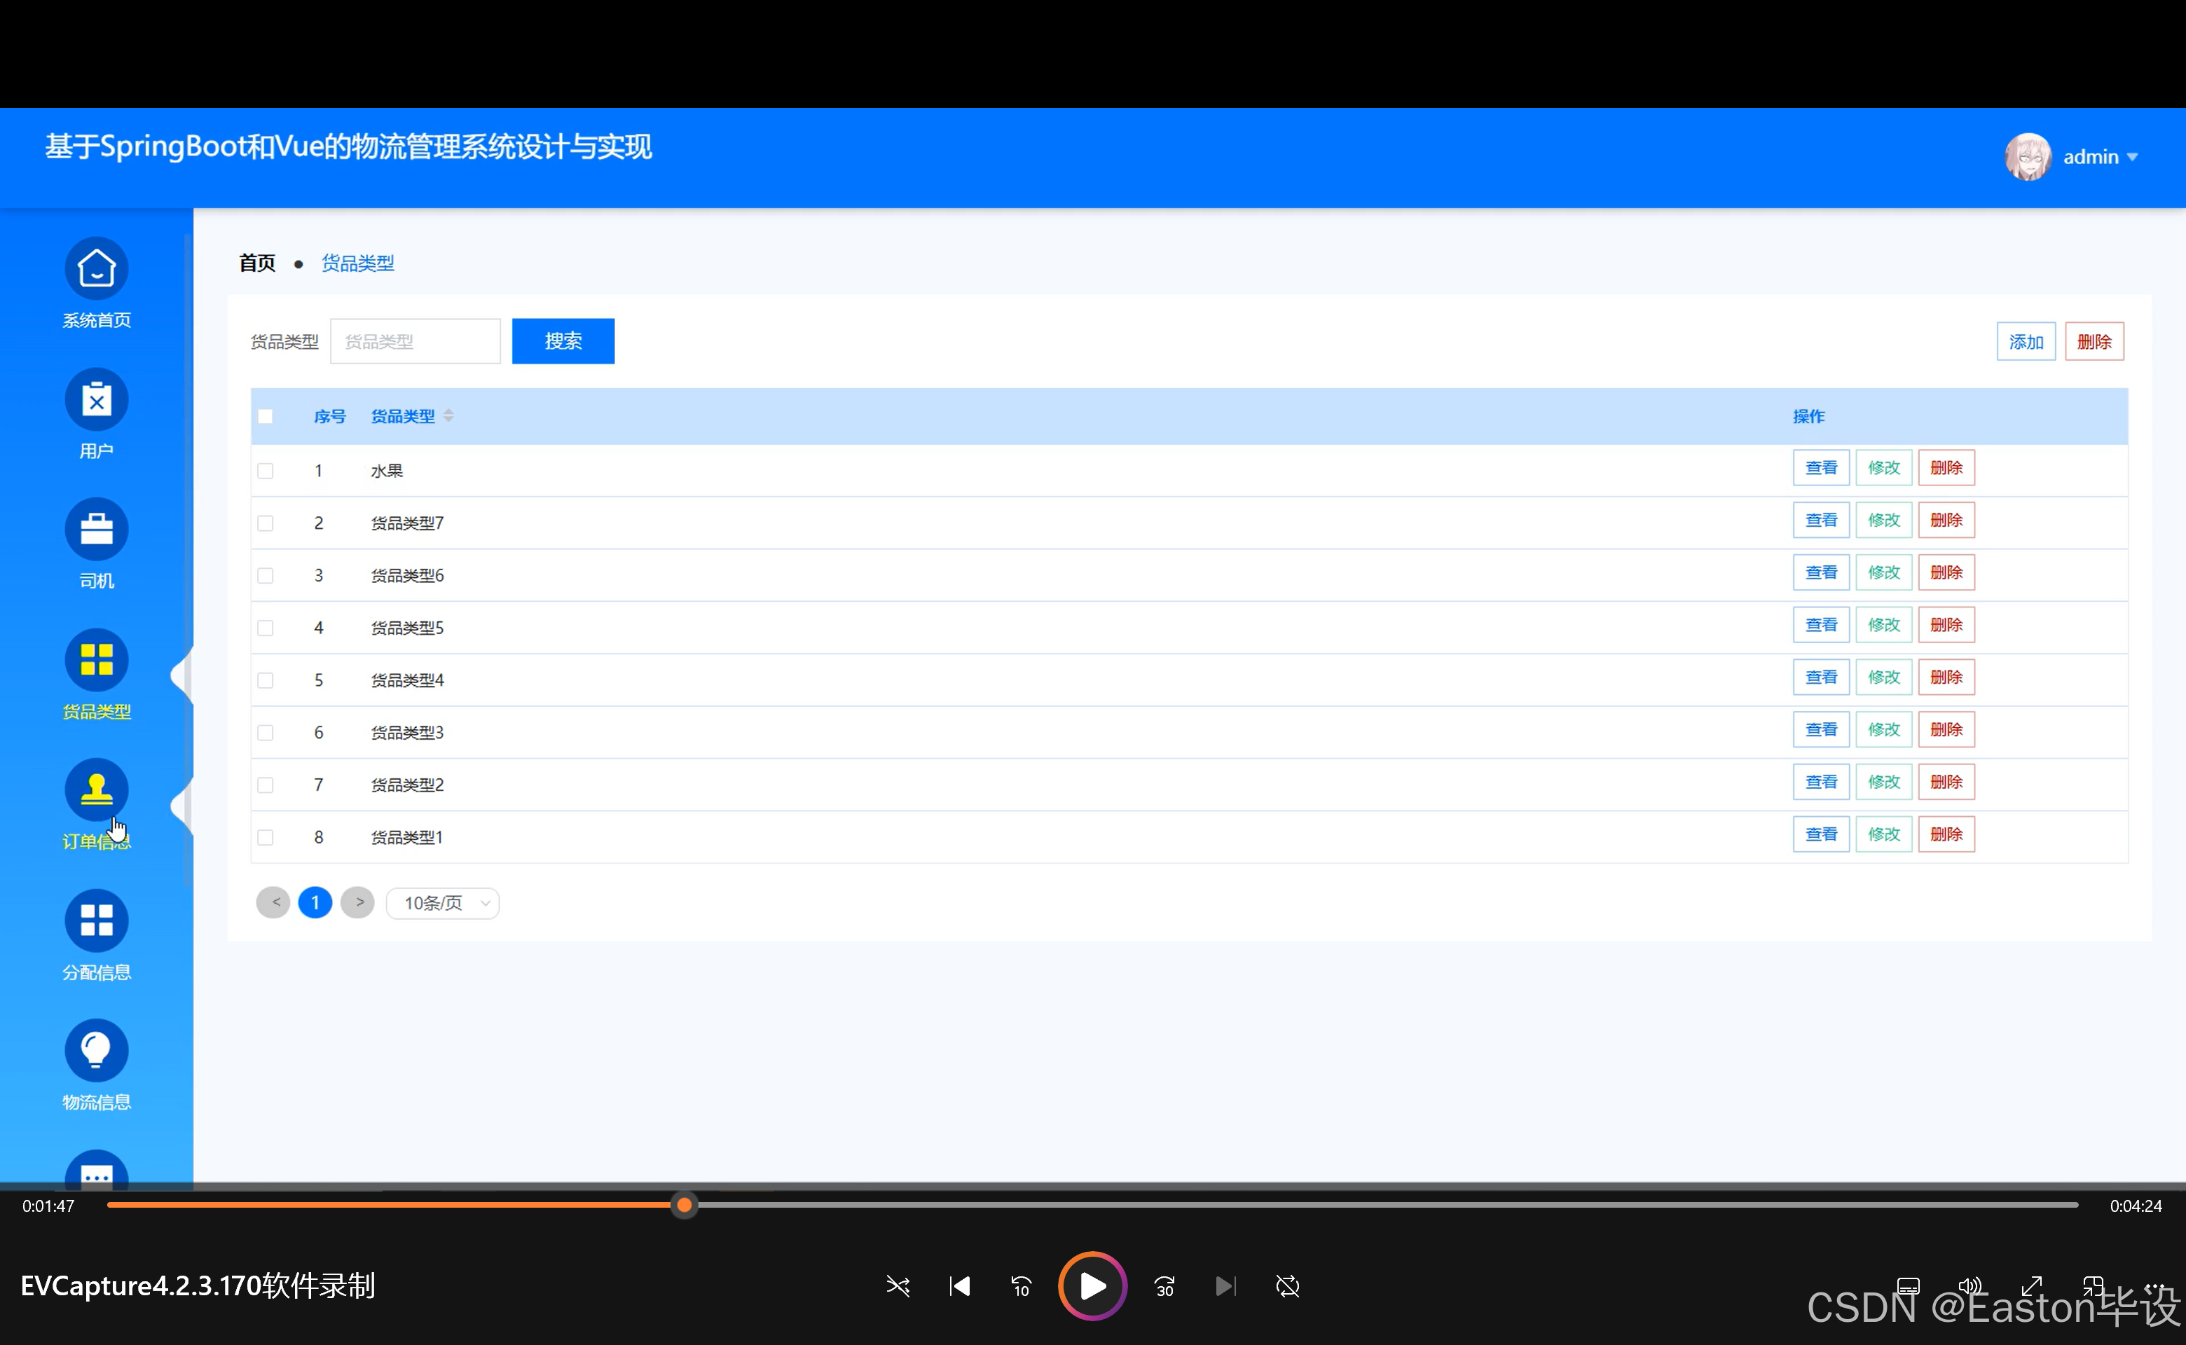Image resolution: width=2186 pixels, height=1345 pixels.
Task: Click 修改 for 货品类型6
Action: pos(1883,572)
